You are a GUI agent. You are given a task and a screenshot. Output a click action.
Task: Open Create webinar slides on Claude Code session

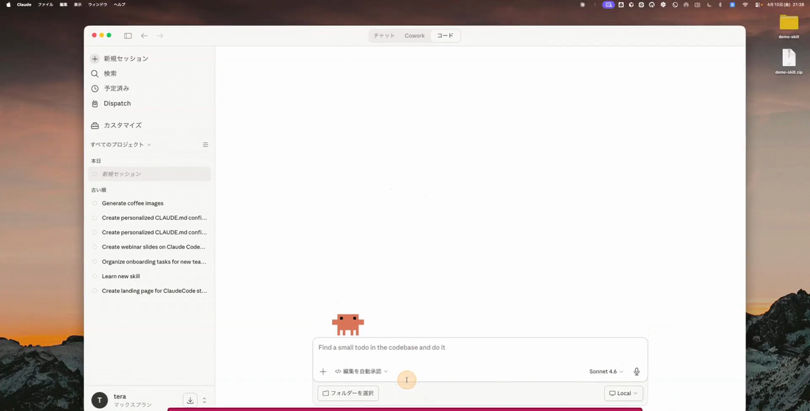149,247
